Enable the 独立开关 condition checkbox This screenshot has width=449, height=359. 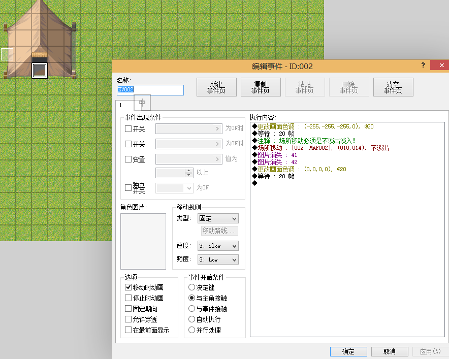(x=129, y=188)
